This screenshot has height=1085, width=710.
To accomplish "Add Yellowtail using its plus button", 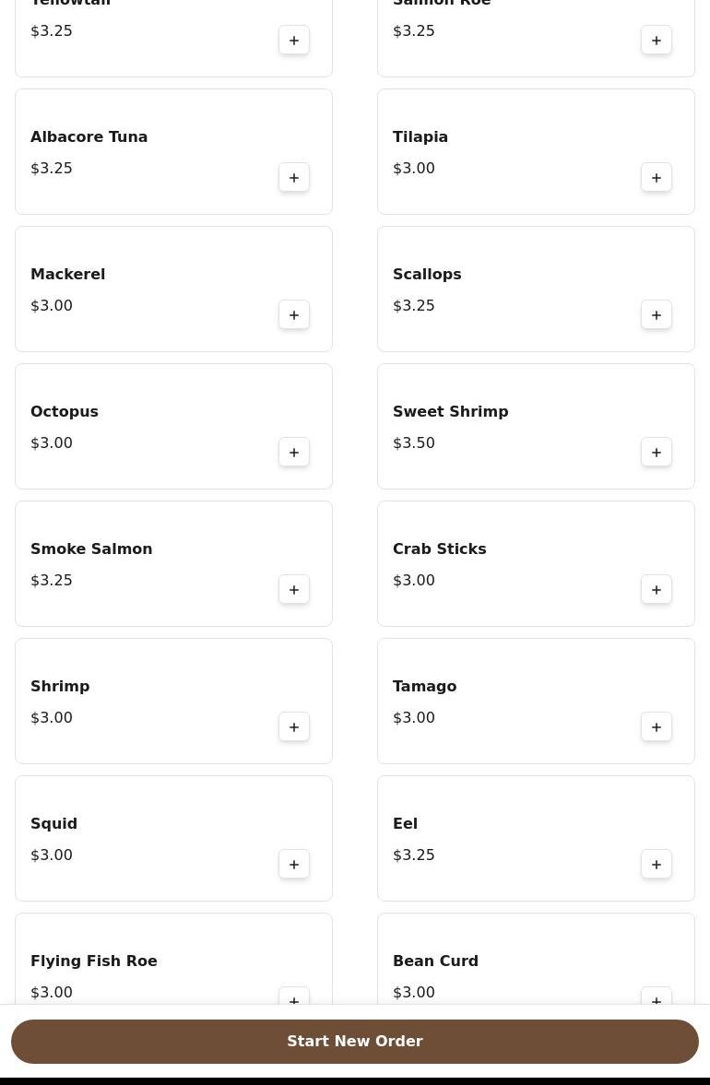I will [294, 41].
